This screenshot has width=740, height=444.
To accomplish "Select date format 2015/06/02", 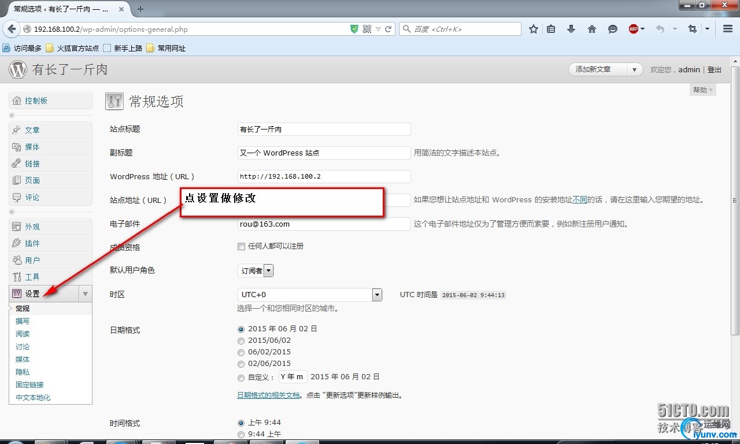I will [241, 341].
